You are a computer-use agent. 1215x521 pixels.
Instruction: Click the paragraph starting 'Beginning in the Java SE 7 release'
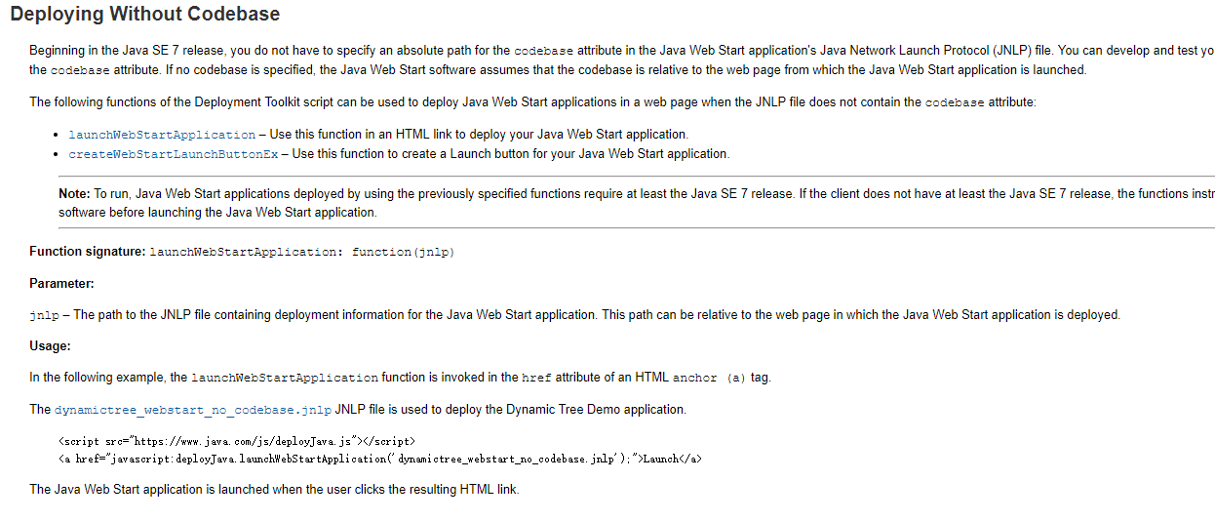click(x=622, y=60)
